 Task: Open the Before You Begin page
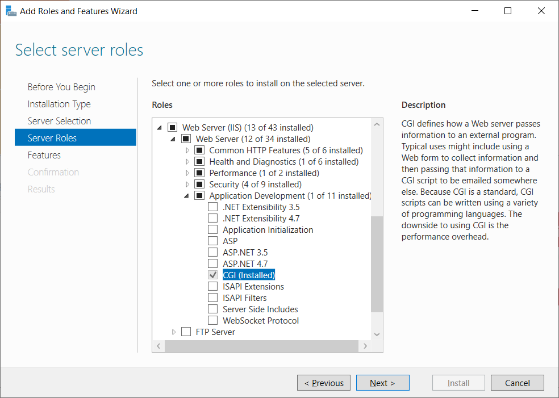61,87
